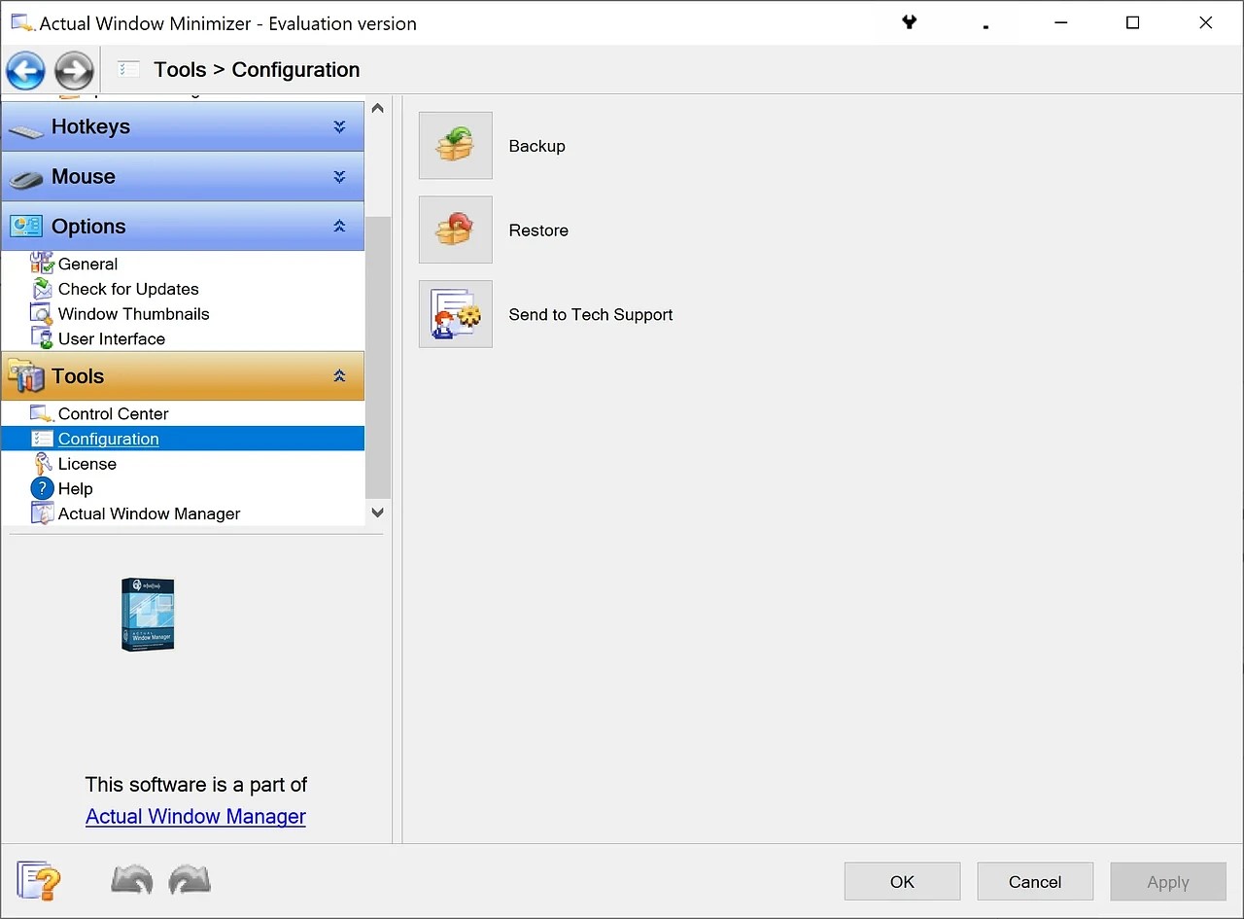Open Control Center from the Tools list
Screen dimensions: 1244x919
click(x=113, y=413)
